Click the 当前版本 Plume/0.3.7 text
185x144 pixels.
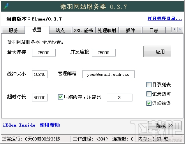point(34,19)
